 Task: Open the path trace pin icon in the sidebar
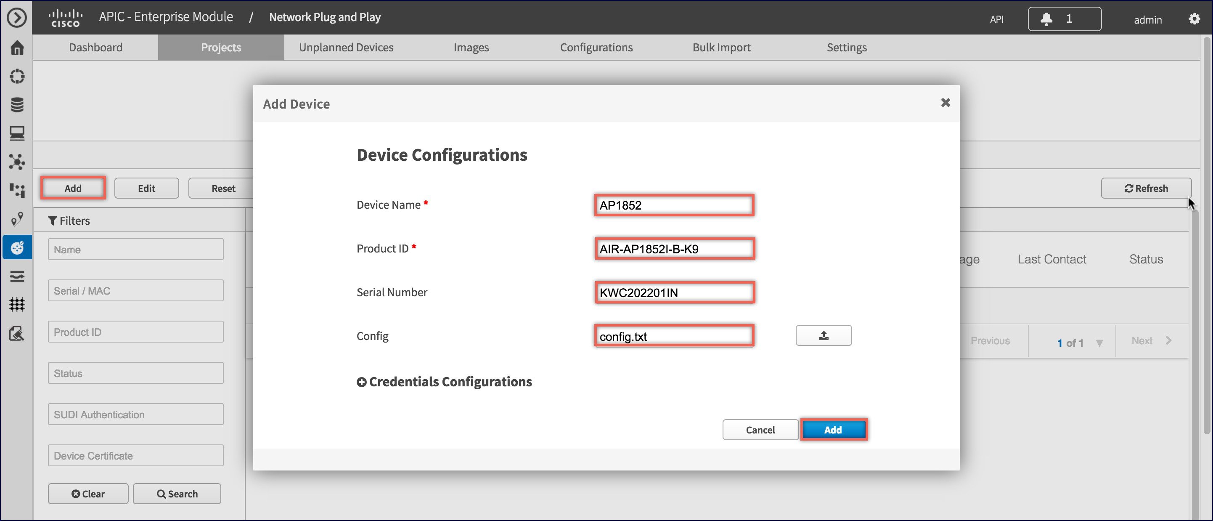17,219
